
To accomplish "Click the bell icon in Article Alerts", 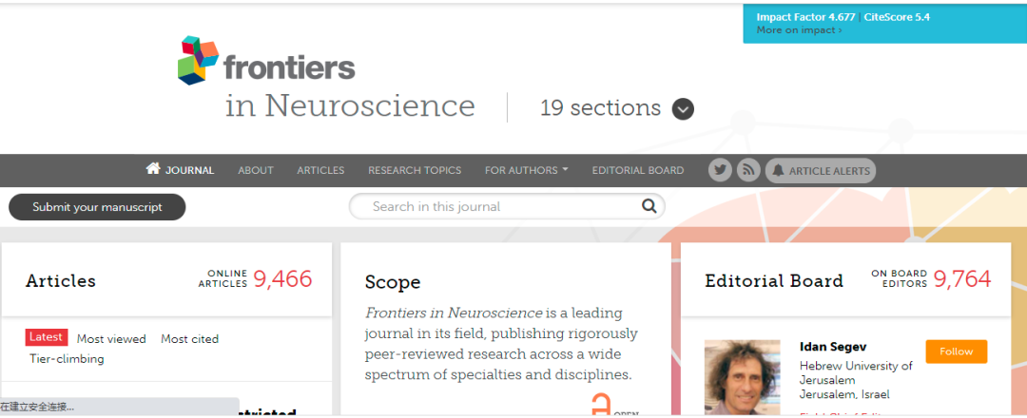I will pos(778,170).
